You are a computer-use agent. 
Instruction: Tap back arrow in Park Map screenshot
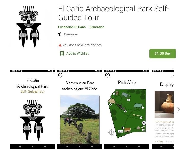(107, 75)
